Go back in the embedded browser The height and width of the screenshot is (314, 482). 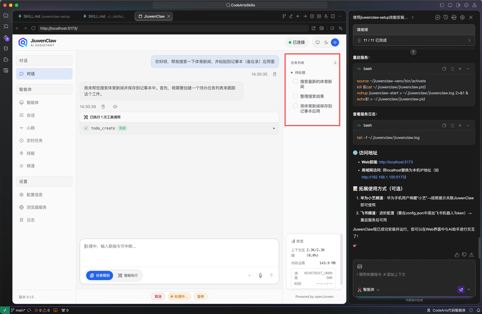point(17,28)
